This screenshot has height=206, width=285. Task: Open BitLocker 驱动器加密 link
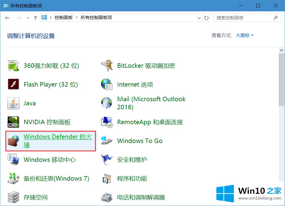[146, 66]
